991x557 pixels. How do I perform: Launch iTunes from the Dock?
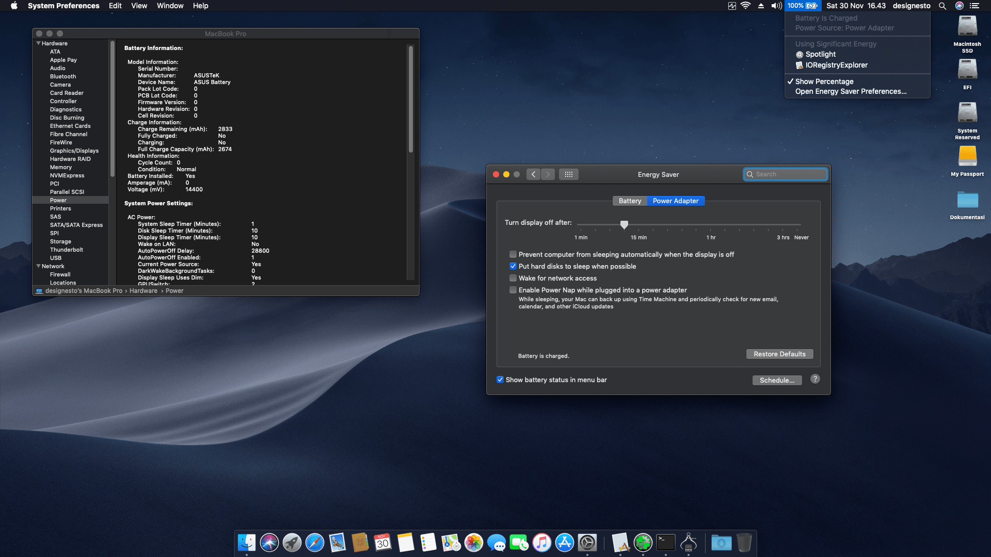[542, 543]
